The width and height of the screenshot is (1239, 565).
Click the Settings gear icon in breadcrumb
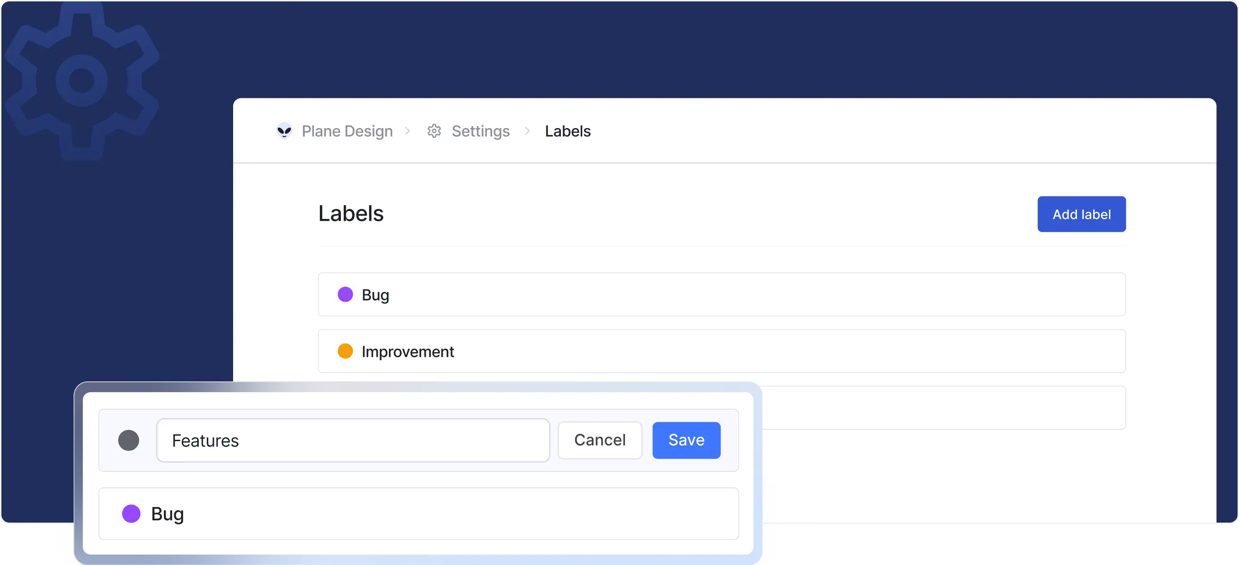[x=434, y=131]
